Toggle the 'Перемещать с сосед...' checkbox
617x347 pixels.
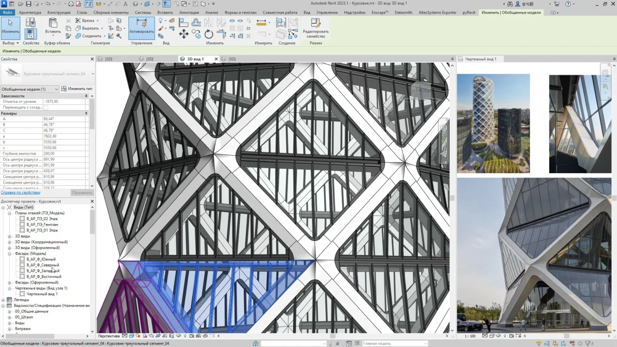(x=46, y=108)
